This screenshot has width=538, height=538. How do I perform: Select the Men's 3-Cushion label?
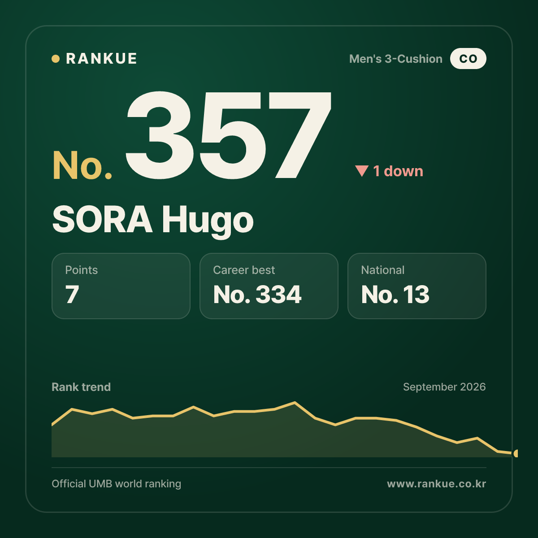[395, 59]
